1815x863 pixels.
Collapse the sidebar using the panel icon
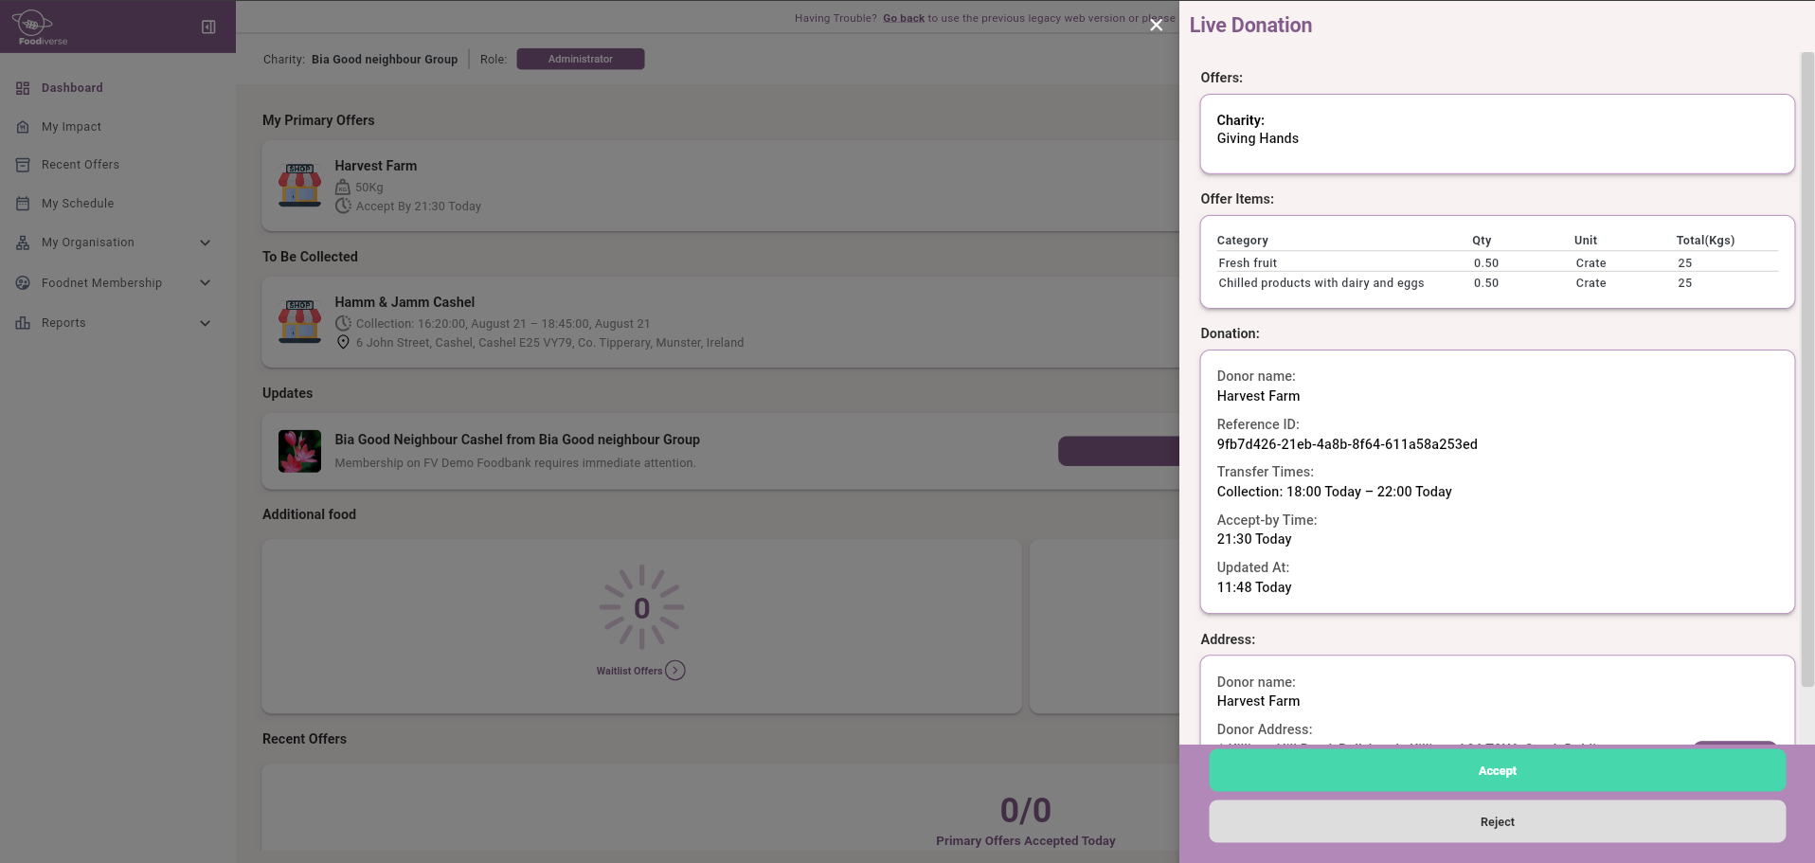208,27
